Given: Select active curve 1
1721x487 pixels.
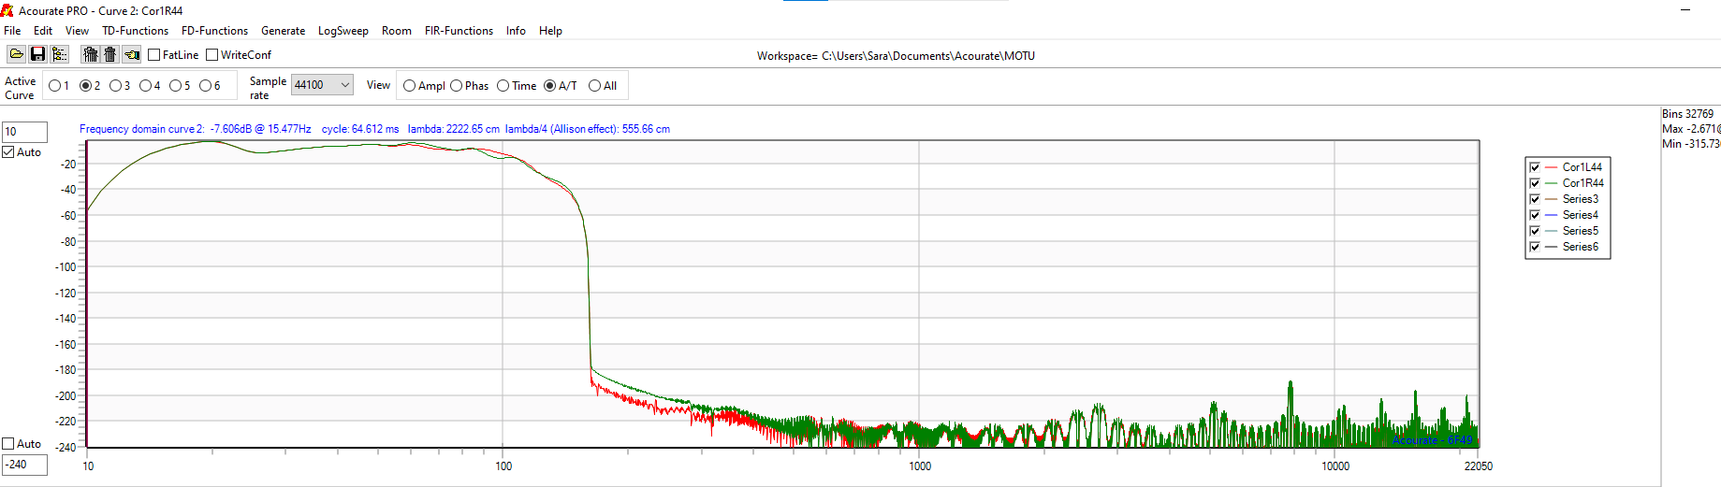Looking at the screenshot, I should 54,86.
